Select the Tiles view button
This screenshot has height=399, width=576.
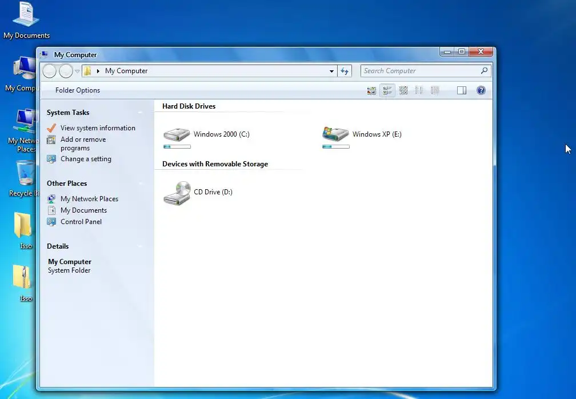[x=387, y=90]
